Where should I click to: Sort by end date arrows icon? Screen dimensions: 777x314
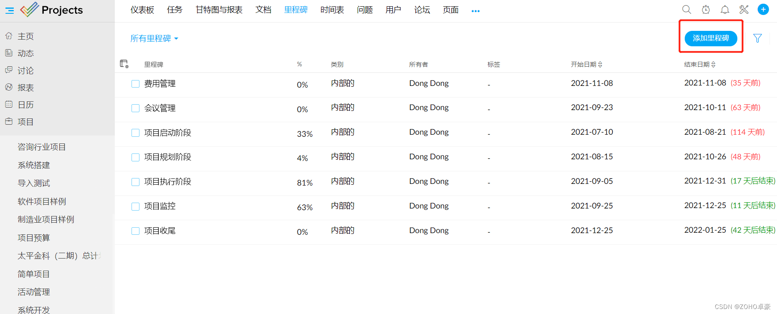[x=714, y=64]
